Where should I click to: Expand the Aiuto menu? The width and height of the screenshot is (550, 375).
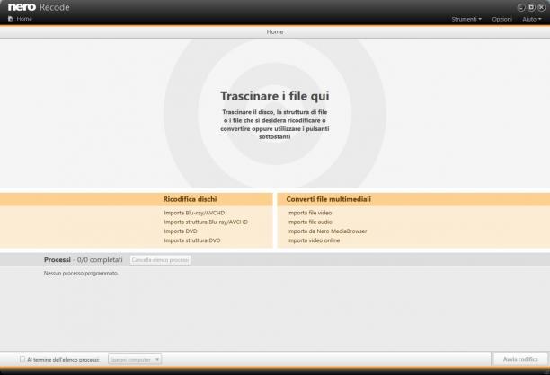point(531,19)
